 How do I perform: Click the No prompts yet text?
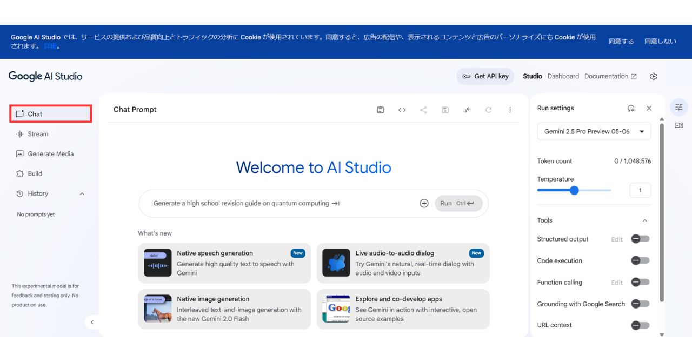point(36,214)
